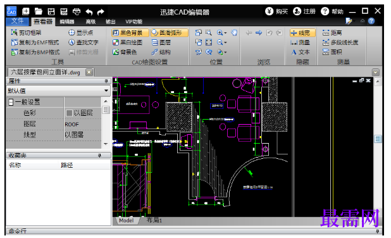
Task: Save the drawing with the floppy disk icon
Action: pyautogui.click(x=51, y=11)
